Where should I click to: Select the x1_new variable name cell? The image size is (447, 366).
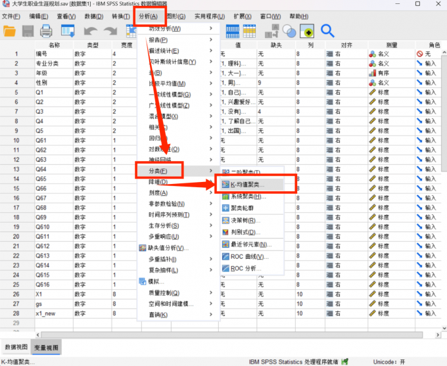point(54,313)
